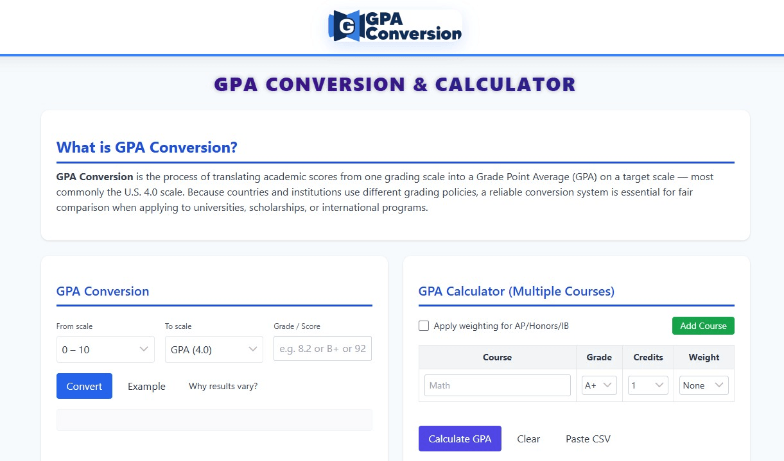
Task: Open the Why results vary? link
Action: 223,386
